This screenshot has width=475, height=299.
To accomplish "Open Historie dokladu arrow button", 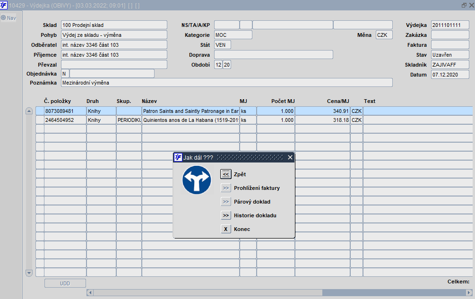I will [x=225, y=215].
